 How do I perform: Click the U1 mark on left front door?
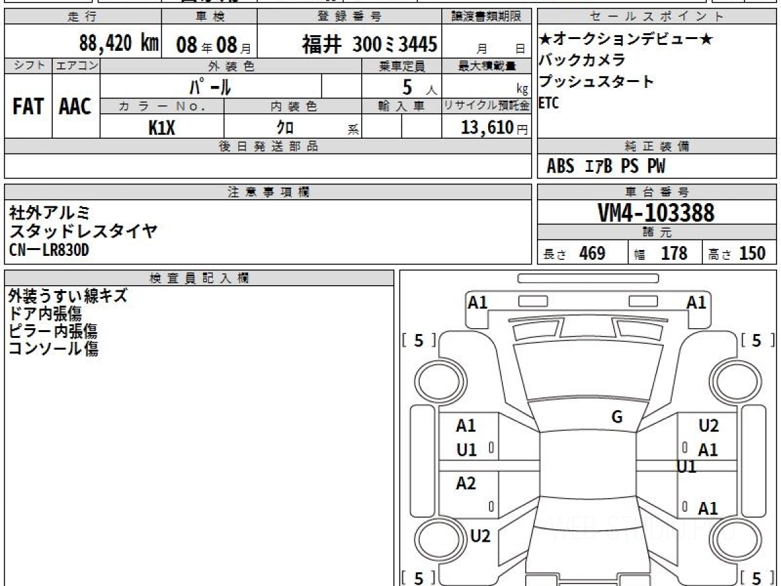click(466, 449)
